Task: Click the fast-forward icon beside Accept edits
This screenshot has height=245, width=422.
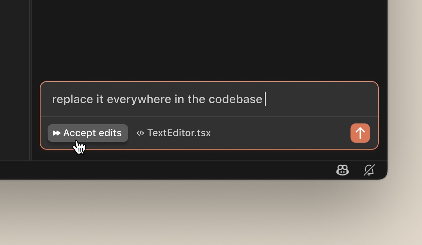Action: tap(57, 133)
